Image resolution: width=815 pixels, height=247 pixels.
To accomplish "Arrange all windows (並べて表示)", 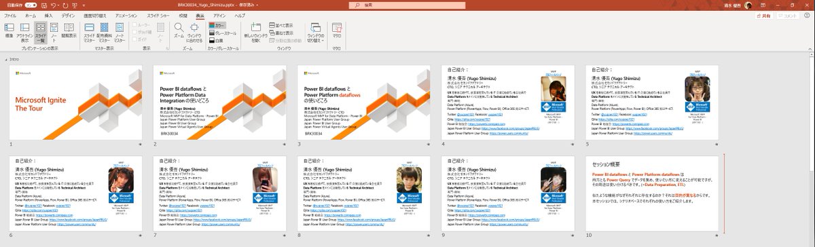I will point(281,25).
